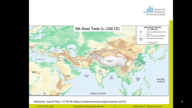192x108 pixels.
Task: Click the black square legend symbol
Action: point(140,32)
